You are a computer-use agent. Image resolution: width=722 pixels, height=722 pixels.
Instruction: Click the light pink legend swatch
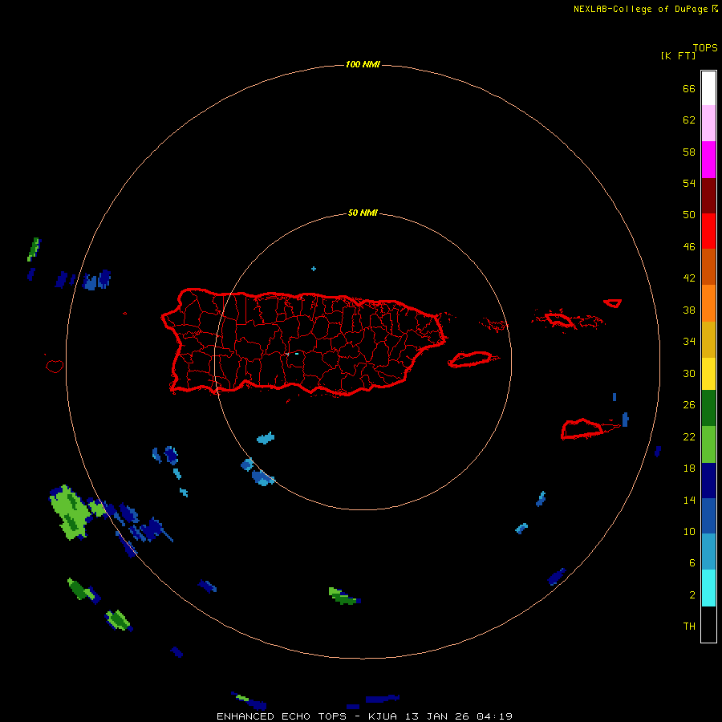coord(708,123)
